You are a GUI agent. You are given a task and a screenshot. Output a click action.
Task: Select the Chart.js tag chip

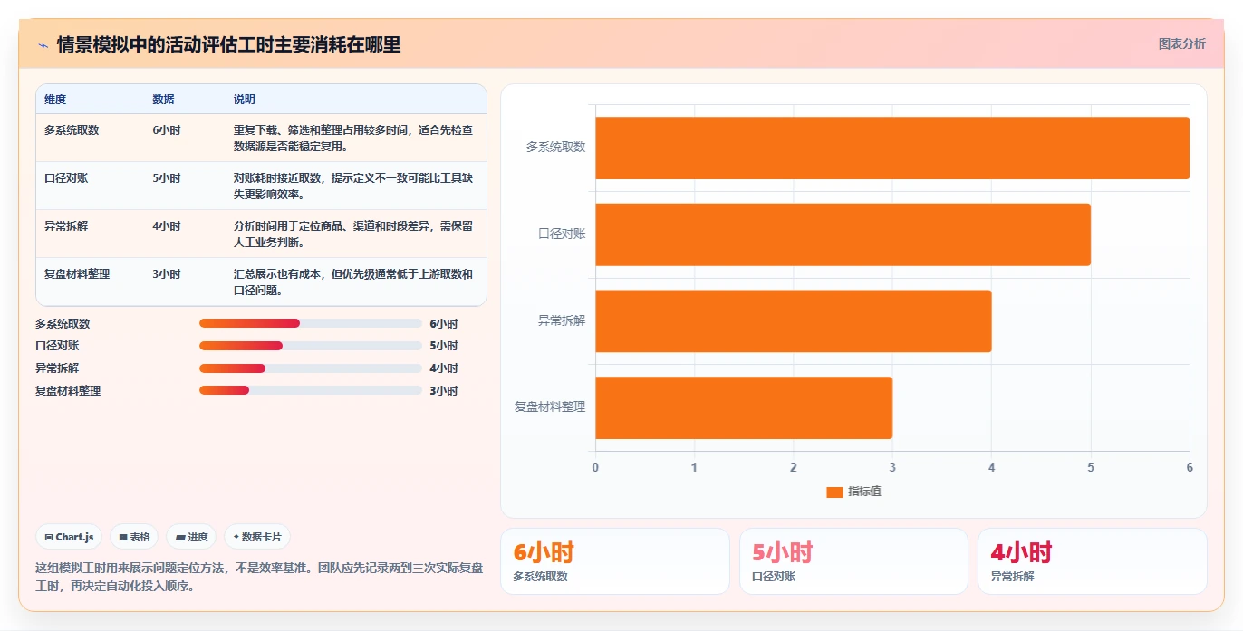point(70,537)
